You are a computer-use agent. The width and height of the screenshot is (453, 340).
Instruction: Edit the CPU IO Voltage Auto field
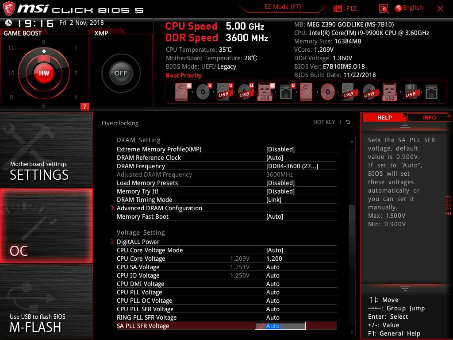point(273,275)
